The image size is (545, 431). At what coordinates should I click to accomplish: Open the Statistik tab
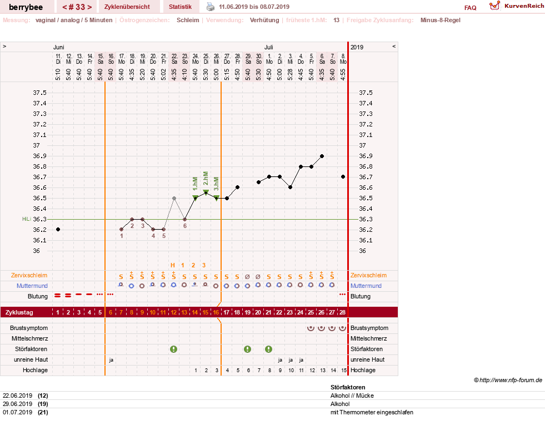[180, 7]
